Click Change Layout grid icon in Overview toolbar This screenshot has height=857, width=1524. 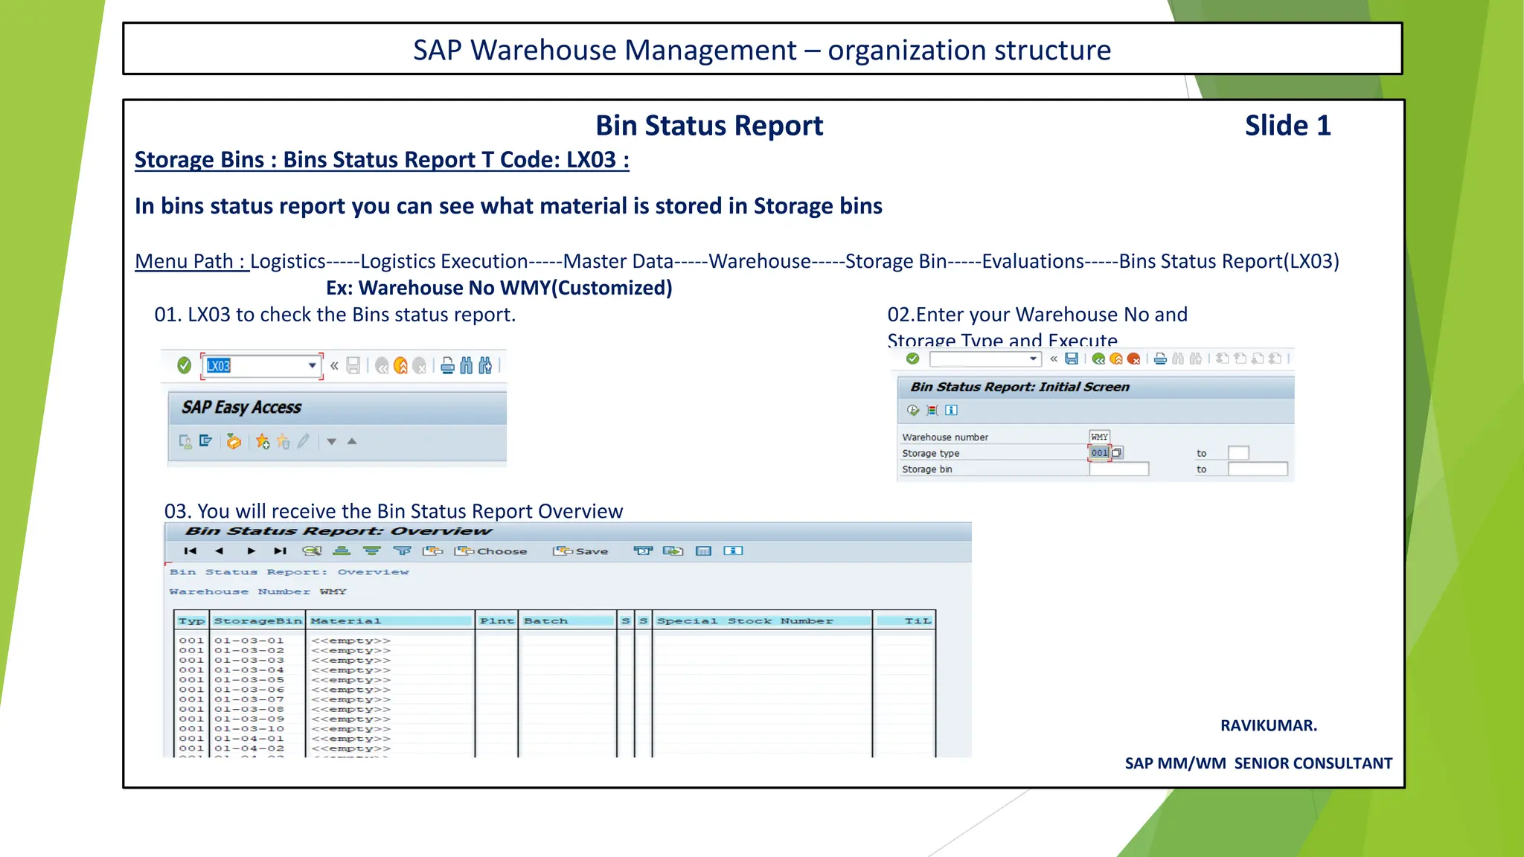[703, 551]
